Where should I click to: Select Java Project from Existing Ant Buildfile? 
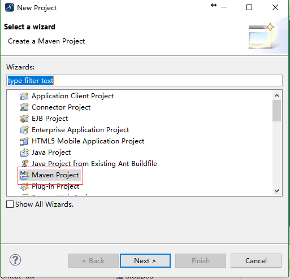click(89, 164)
